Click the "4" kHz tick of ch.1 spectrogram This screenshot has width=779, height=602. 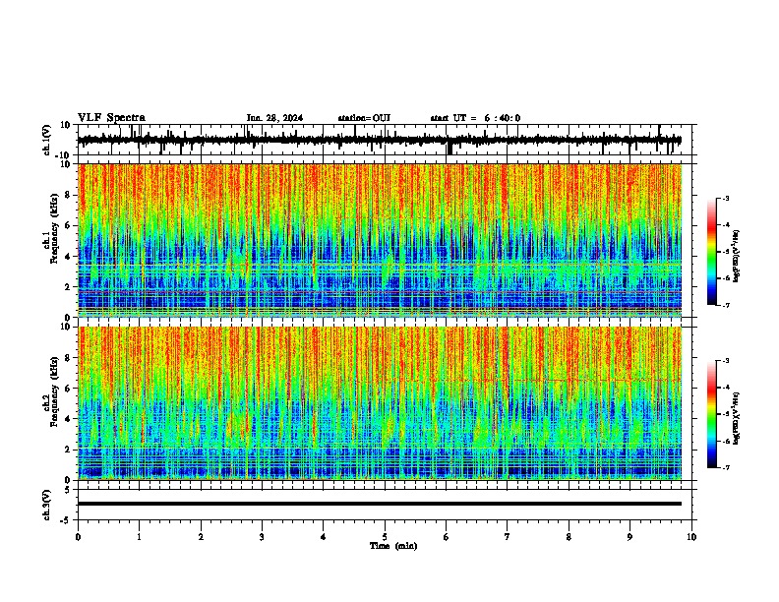click(69, 257)
